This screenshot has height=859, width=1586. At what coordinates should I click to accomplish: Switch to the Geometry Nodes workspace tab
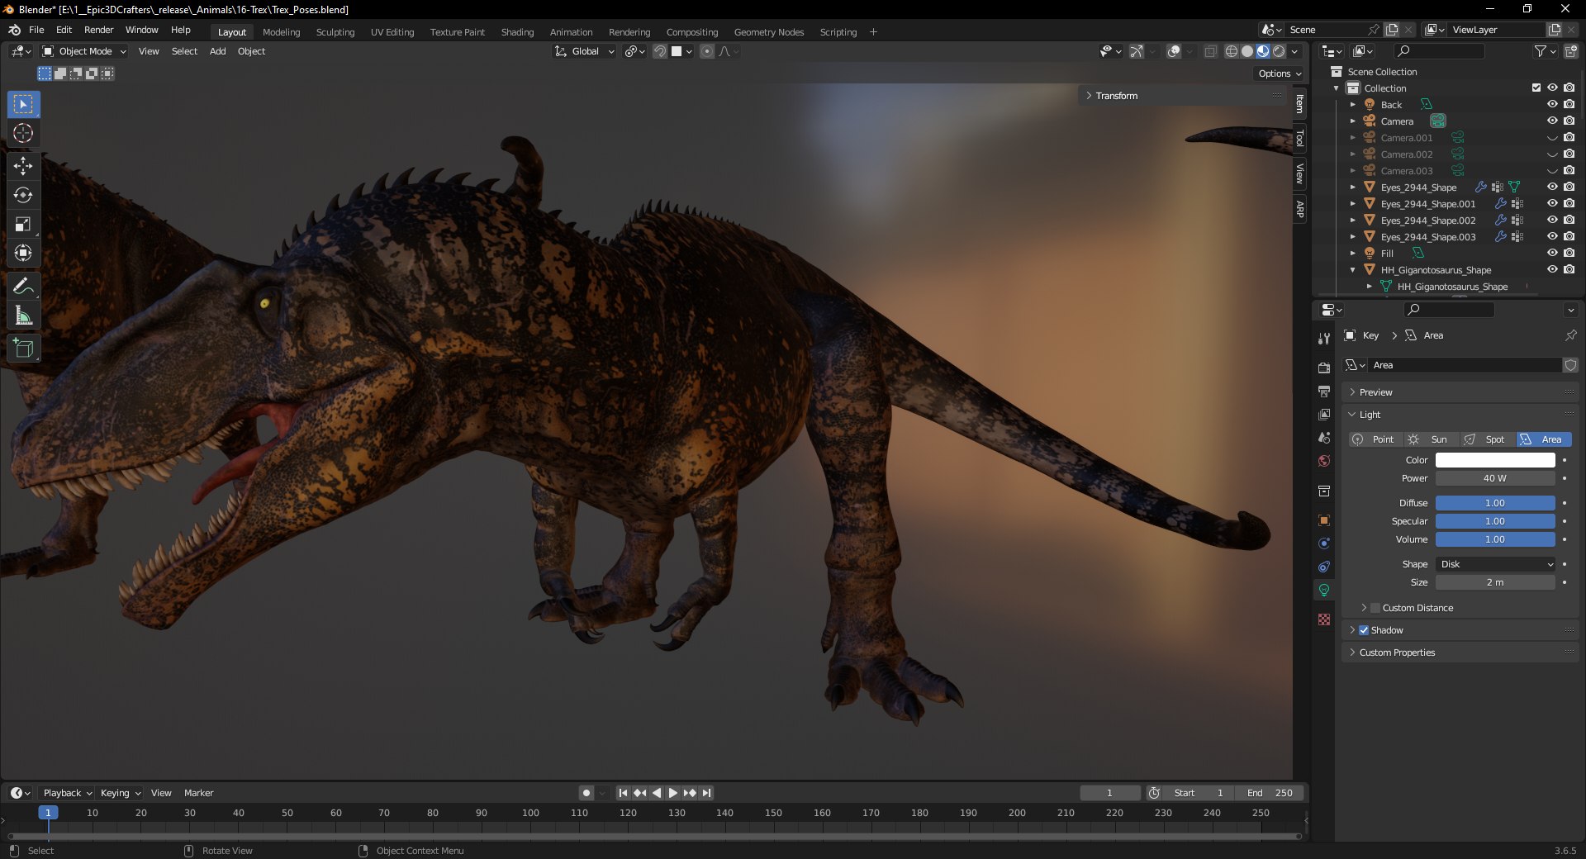tap(768, 32)
